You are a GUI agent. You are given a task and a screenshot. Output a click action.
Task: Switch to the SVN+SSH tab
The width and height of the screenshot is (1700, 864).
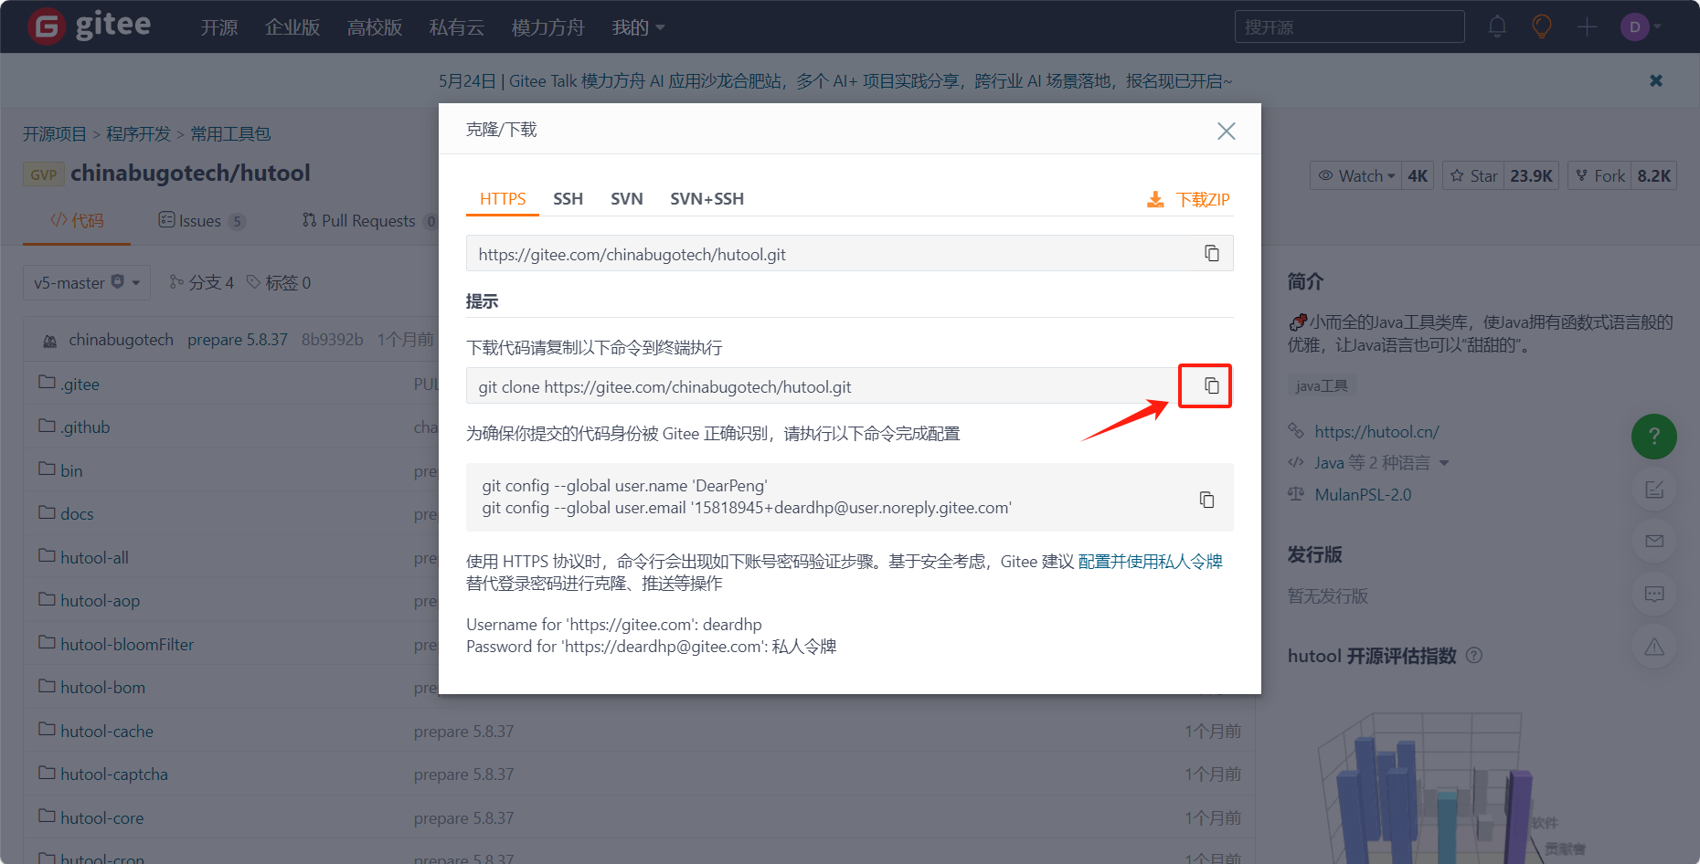(x=707, y=198)
